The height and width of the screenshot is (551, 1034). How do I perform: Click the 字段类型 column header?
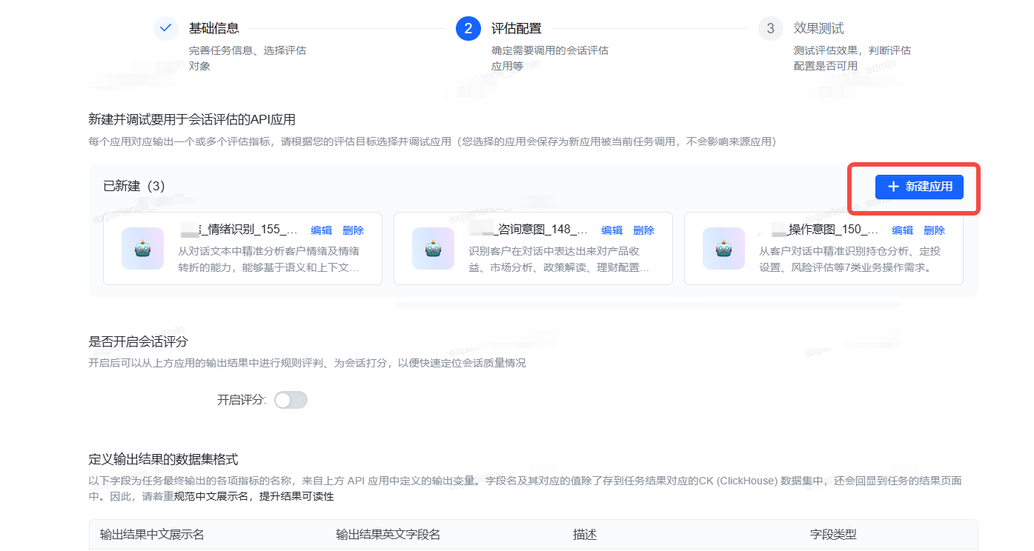click(x=833, y=534)
